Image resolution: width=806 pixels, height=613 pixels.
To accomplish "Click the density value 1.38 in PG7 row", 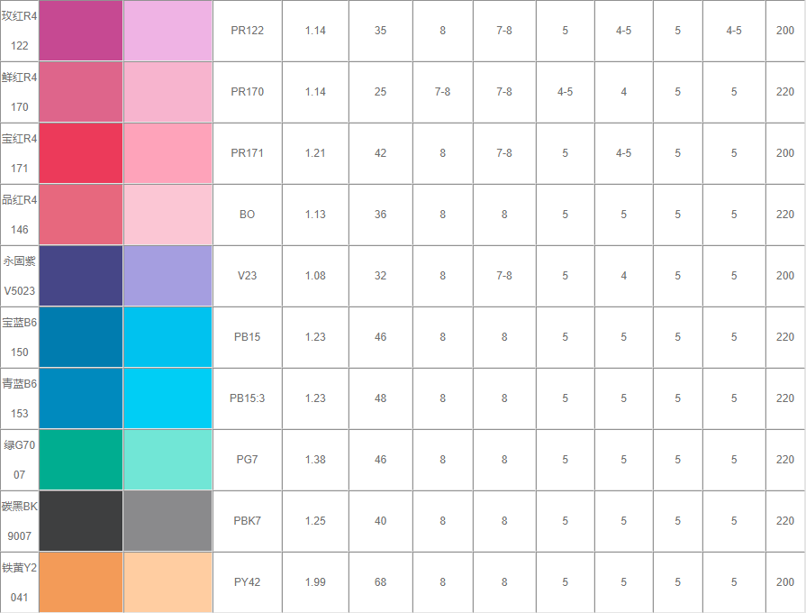I will click(x=315, y=460).
